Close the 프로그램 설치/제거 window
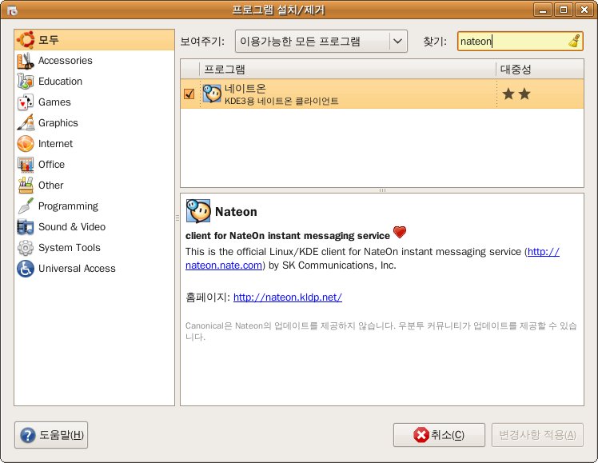Screen dimensions: 598x463 584,10
